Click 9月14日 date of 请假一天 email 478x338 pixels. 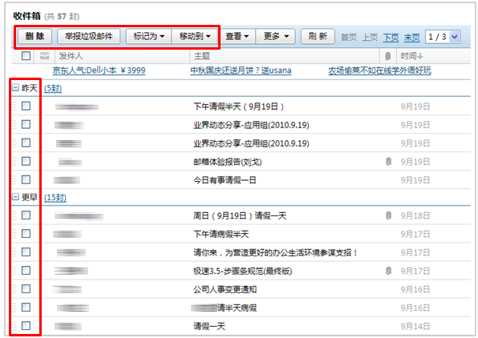tap(415, 327)
